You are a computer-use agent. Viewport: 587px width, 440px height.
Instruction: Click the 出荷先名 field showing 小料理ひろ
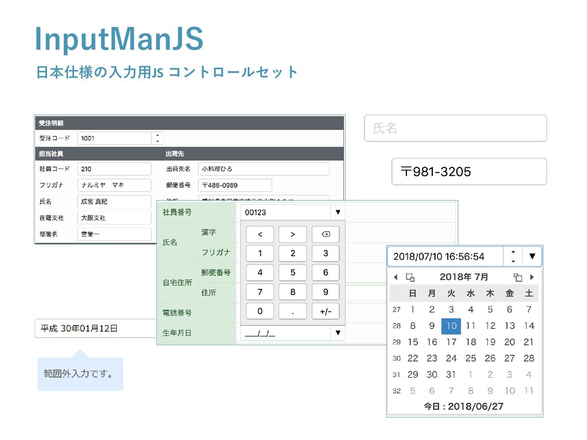pos(264,169)
